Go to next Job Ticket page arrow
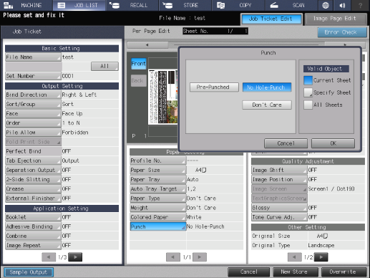 click(x=75, y=257)
